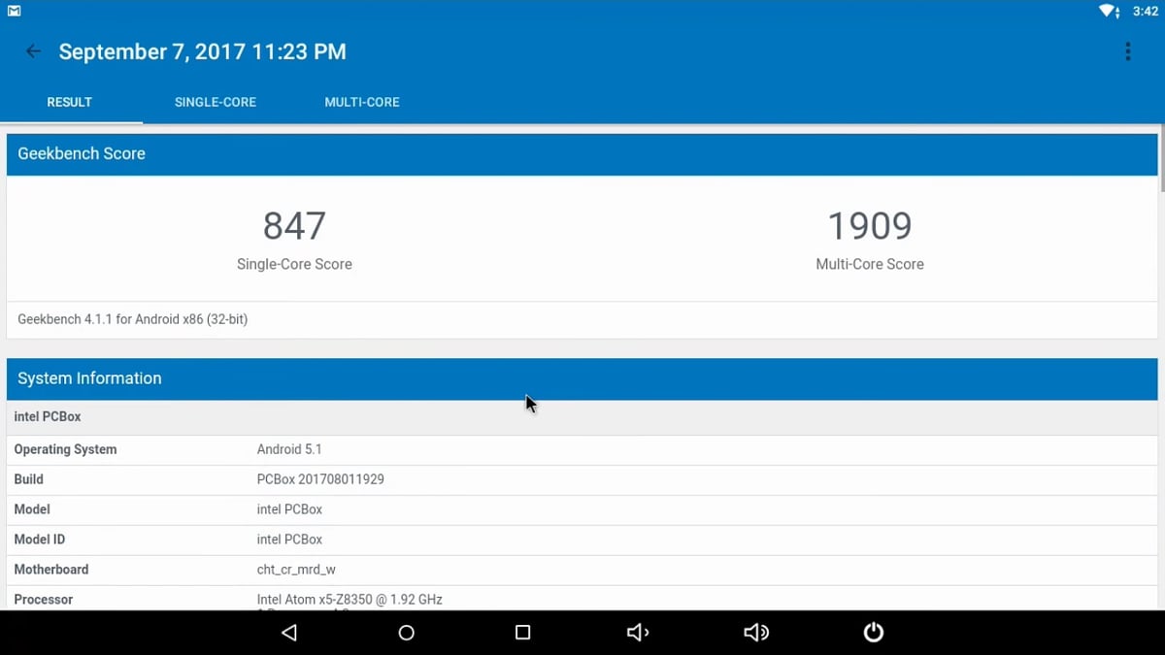
Task: Select the Operating System label
Action: coord(65,449)
